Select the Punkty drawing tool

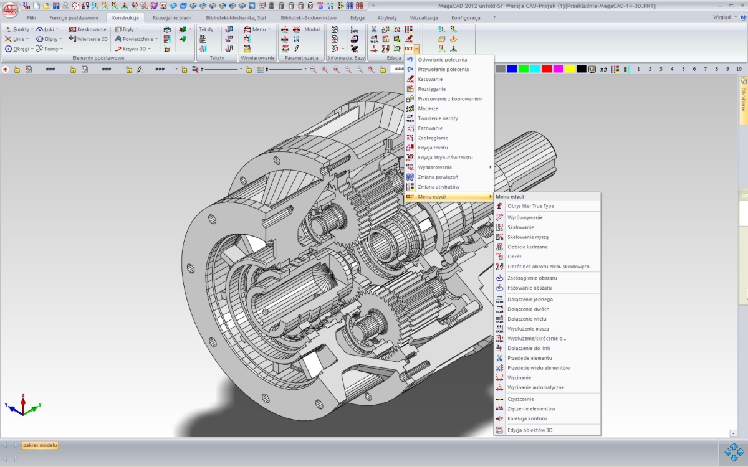(x=22, y=29)
